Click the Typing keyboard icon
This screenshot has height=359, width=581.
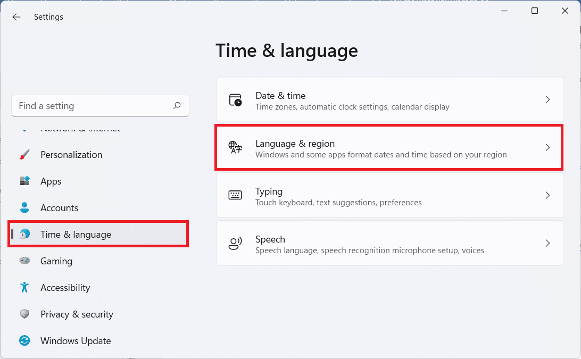[x=236, y=195]
